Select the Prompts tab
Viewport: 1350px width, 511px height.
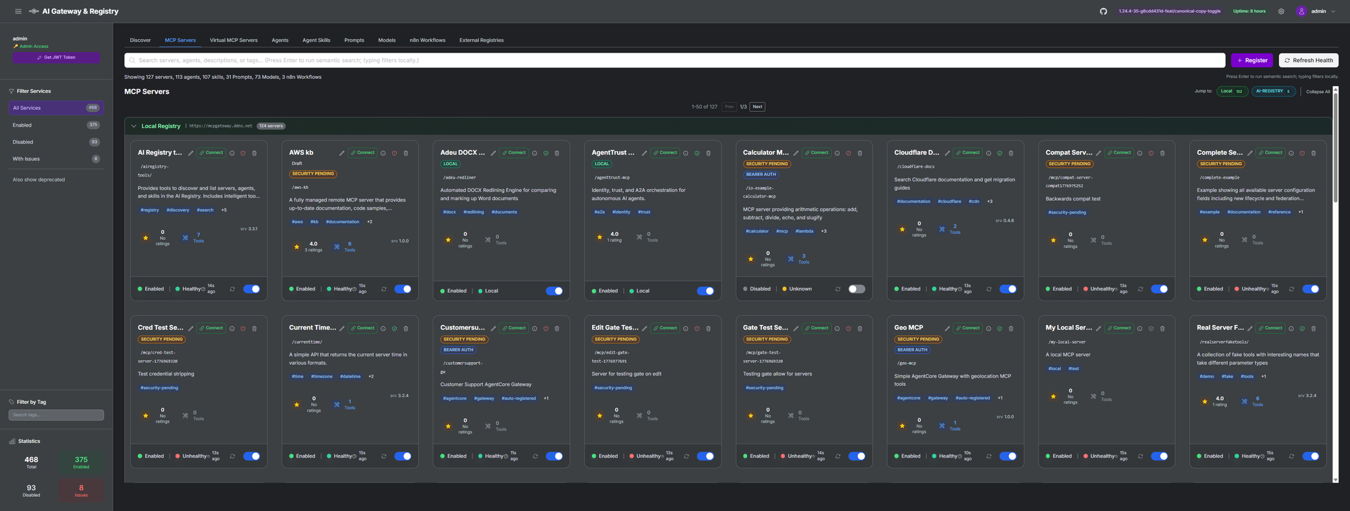tap(354, 40)
